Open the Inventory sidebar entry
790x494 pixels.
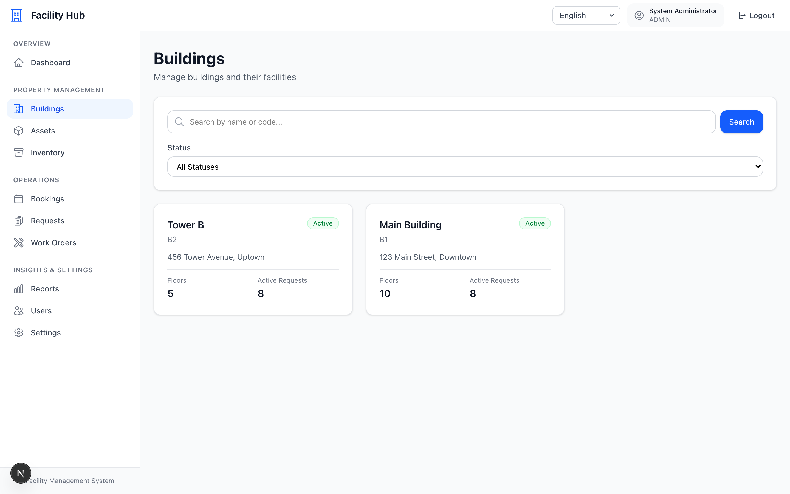tap(70, 153)
